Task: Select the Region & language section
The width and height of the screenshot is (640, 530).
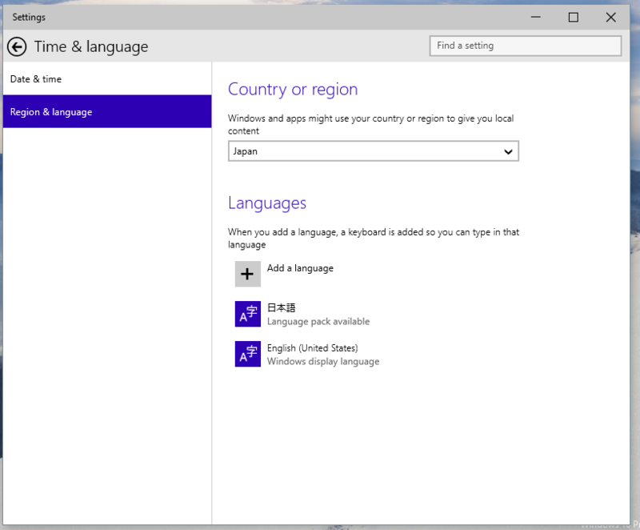Action: (107, 111)
